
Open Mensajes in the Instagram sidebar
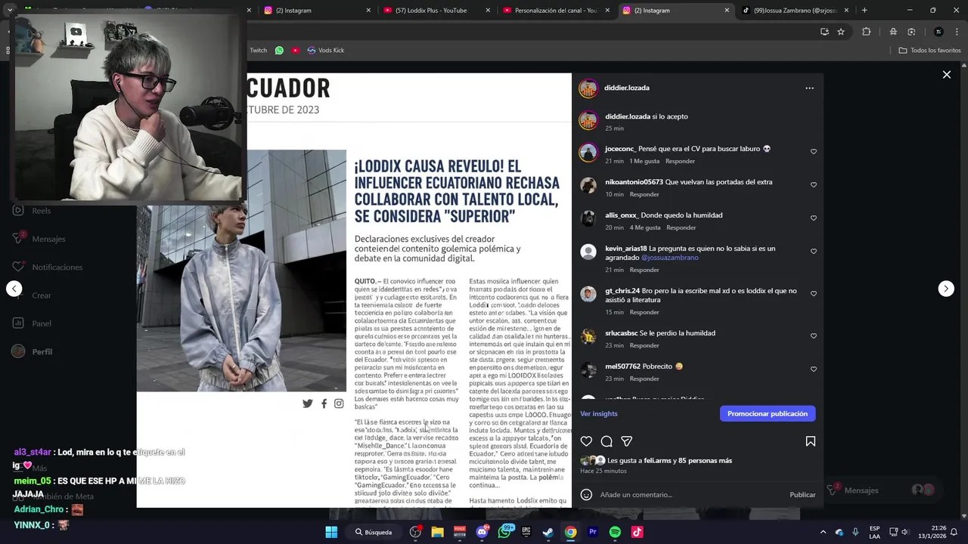[39, 239]
